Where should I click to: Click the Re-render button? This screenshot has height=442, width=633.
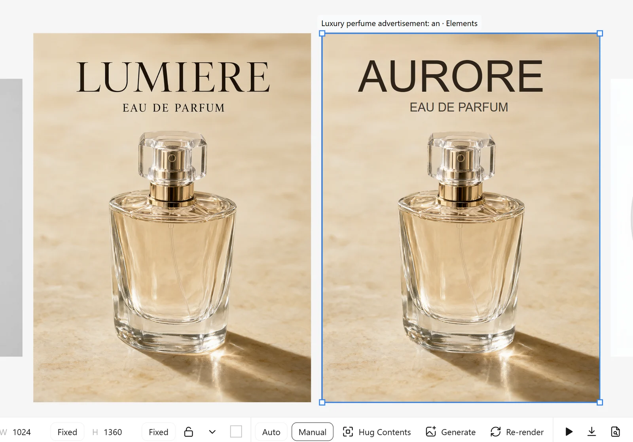[x=517, y=432]
